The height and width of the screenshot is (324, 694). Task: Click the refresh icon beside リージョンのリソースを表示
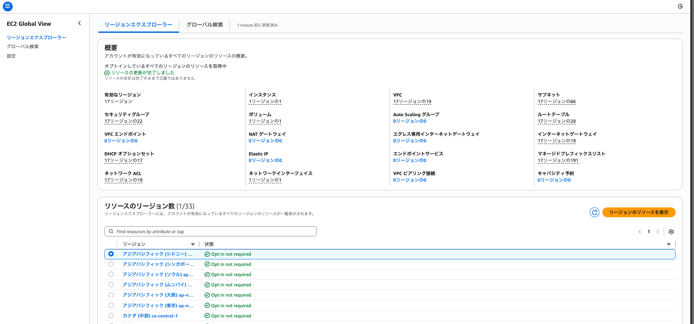(x=595, y=212)
